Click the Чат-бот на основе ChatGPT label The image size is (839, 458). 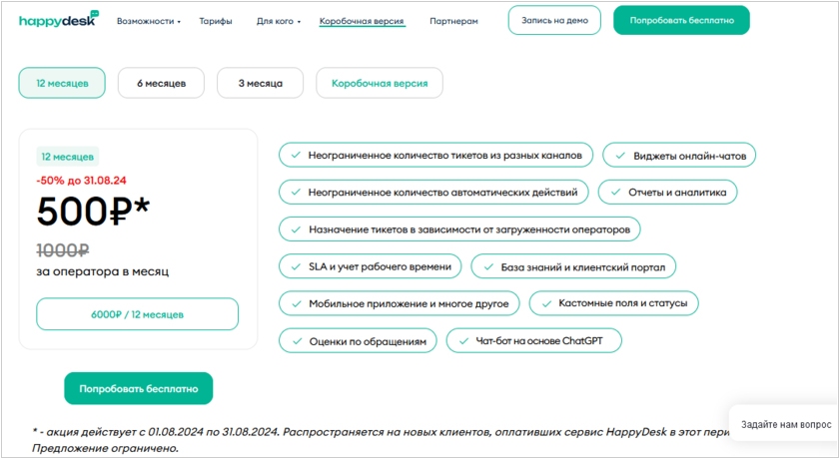(539, 341)
